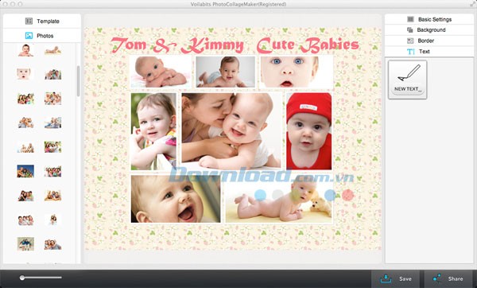Select the mother kissing baby photo

point(231,131)
